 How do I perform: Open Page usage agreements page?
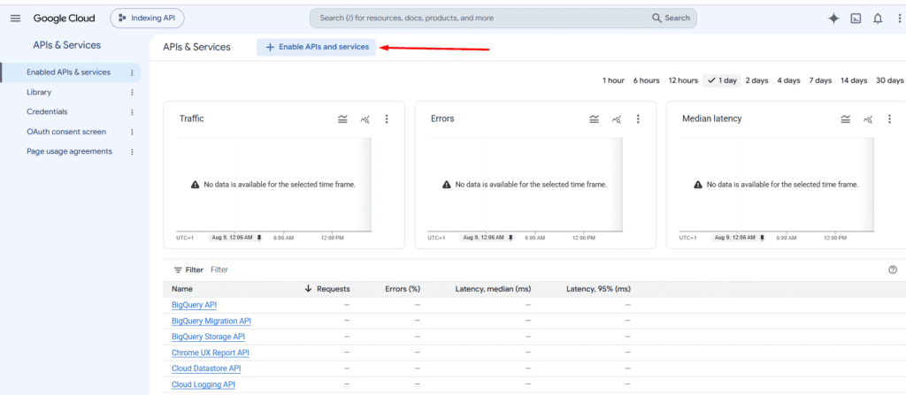tap(69, 151)
